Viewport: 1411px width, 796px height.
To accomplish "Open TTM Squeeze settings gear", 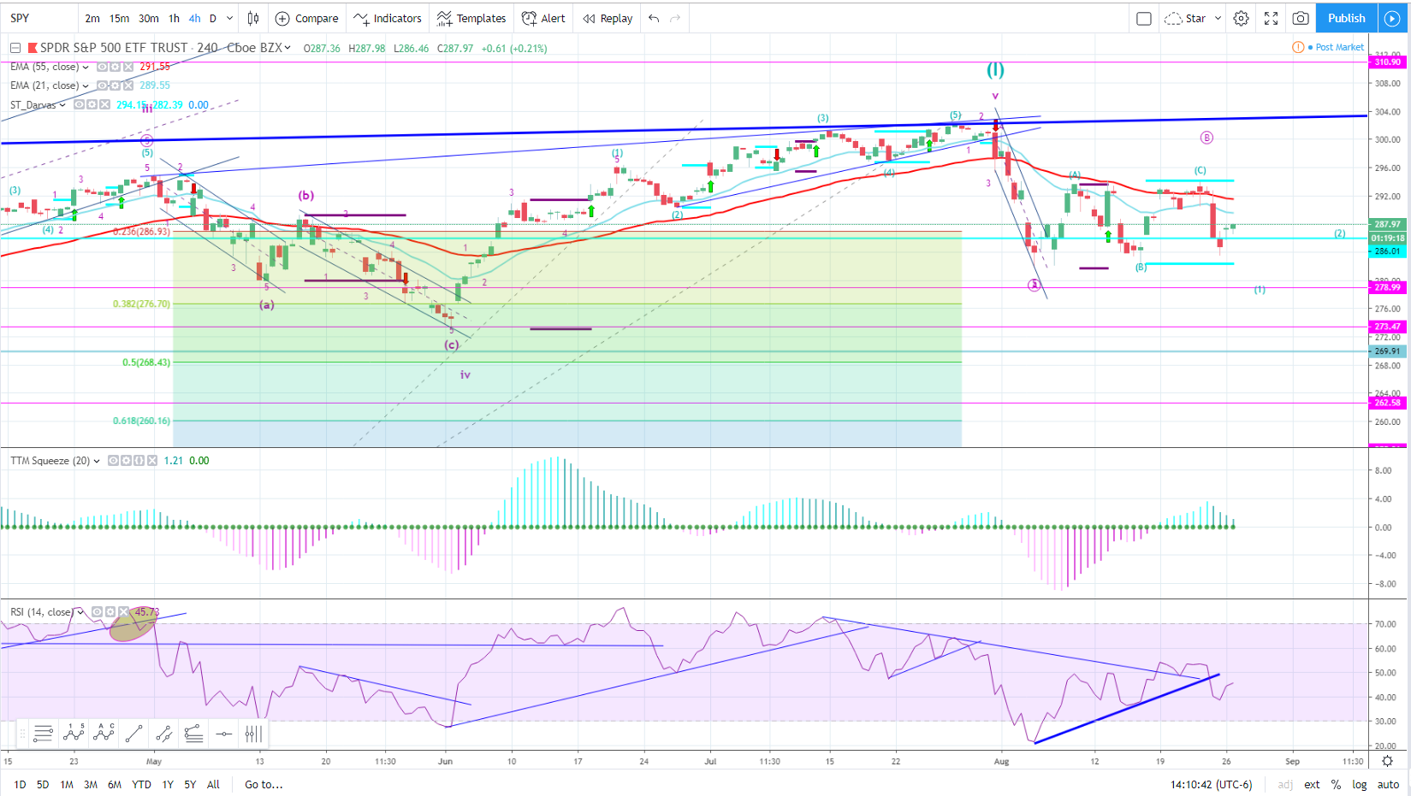I will [x=126, y=460].
